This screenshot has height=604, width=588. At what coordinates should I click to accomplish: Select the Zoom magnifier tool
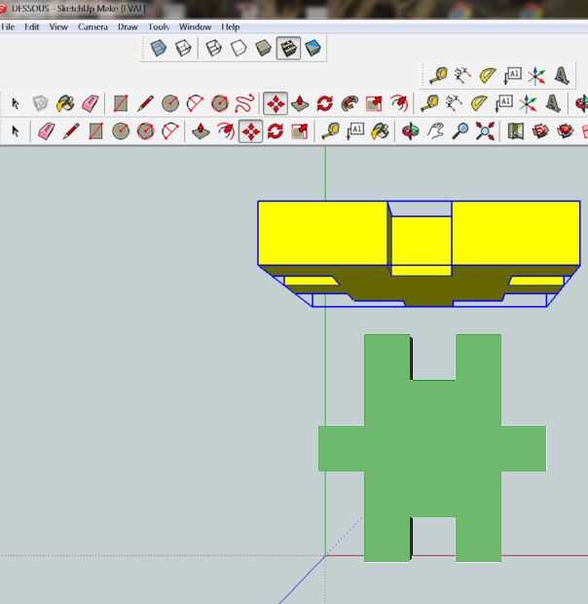[460, 132]
